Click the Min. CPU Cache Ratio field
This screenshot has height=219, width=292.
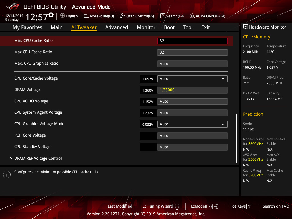coord(192,41)
